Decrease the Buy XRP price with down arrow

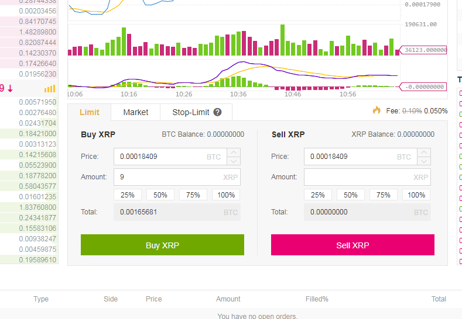click(234, 161)
